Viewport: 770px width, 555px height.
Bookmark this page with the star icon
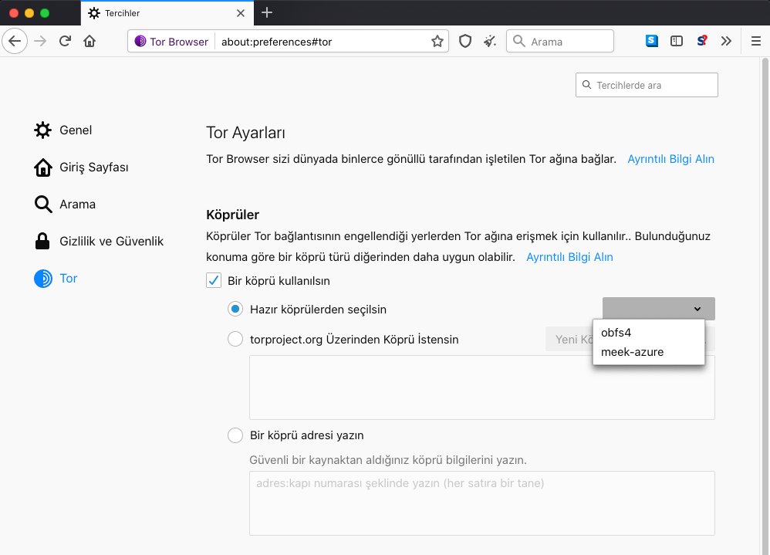pos(437,41)
